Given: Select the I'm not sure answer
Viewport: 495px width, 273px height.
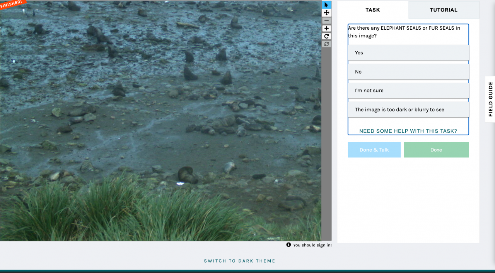Looking at the screenshot, I should coord(408,91).
